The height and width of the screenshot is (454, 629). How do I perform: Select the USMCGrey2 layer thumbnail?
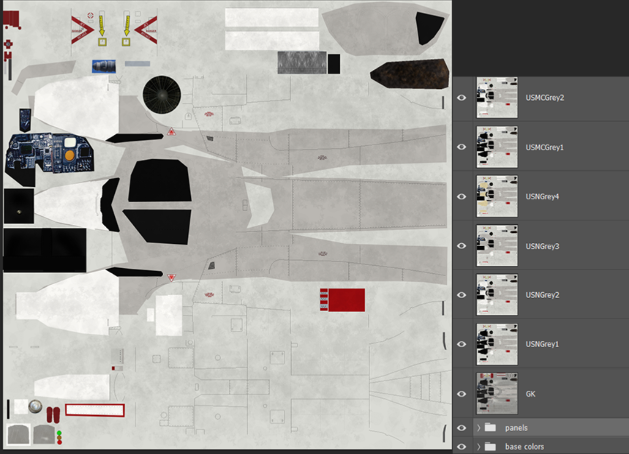coord(497,98)
